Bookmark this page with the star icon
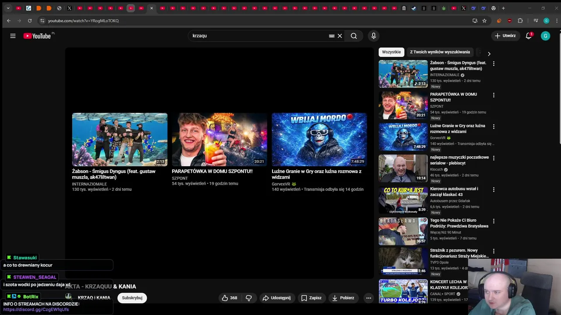The image size is (561, 315). [484, 21]
